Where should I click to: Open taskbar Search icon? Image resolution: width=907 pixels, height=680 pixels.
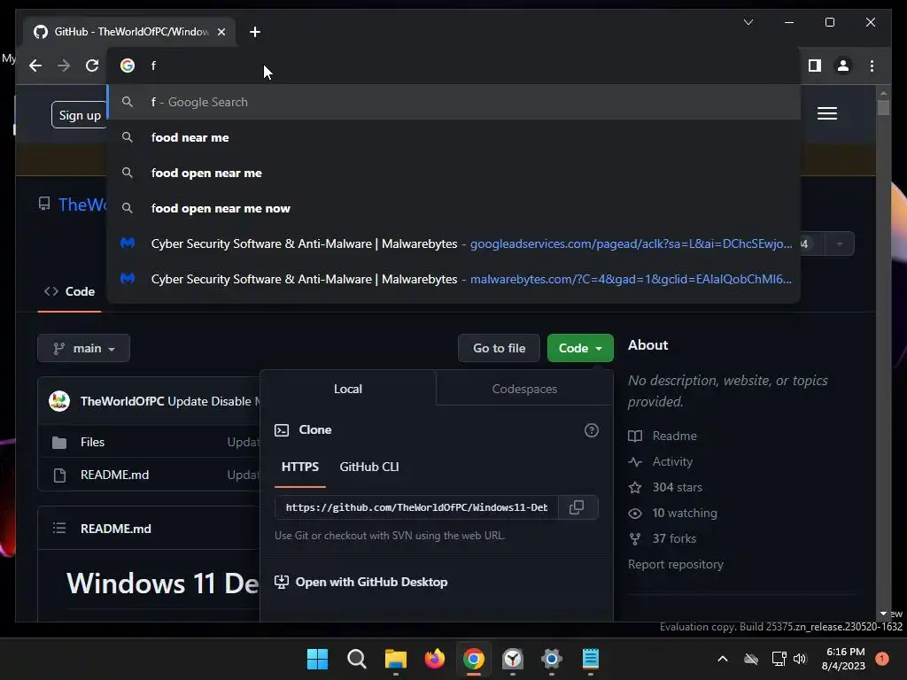pos(356,659)
